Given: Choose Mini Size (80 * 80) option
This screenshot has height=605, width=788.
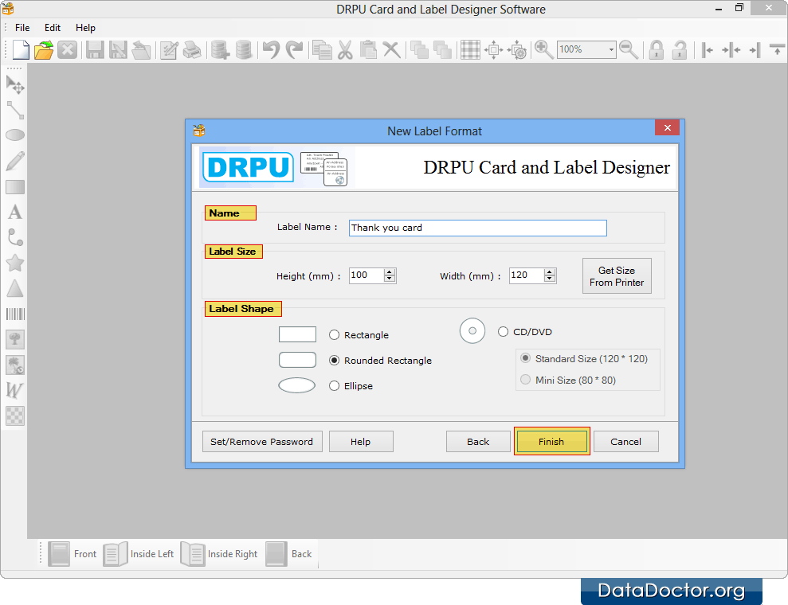Looking at the screenshot, I should point(526,380).
